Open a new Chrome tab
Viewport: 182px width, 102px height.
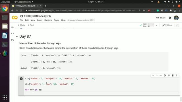coord(45,6)
